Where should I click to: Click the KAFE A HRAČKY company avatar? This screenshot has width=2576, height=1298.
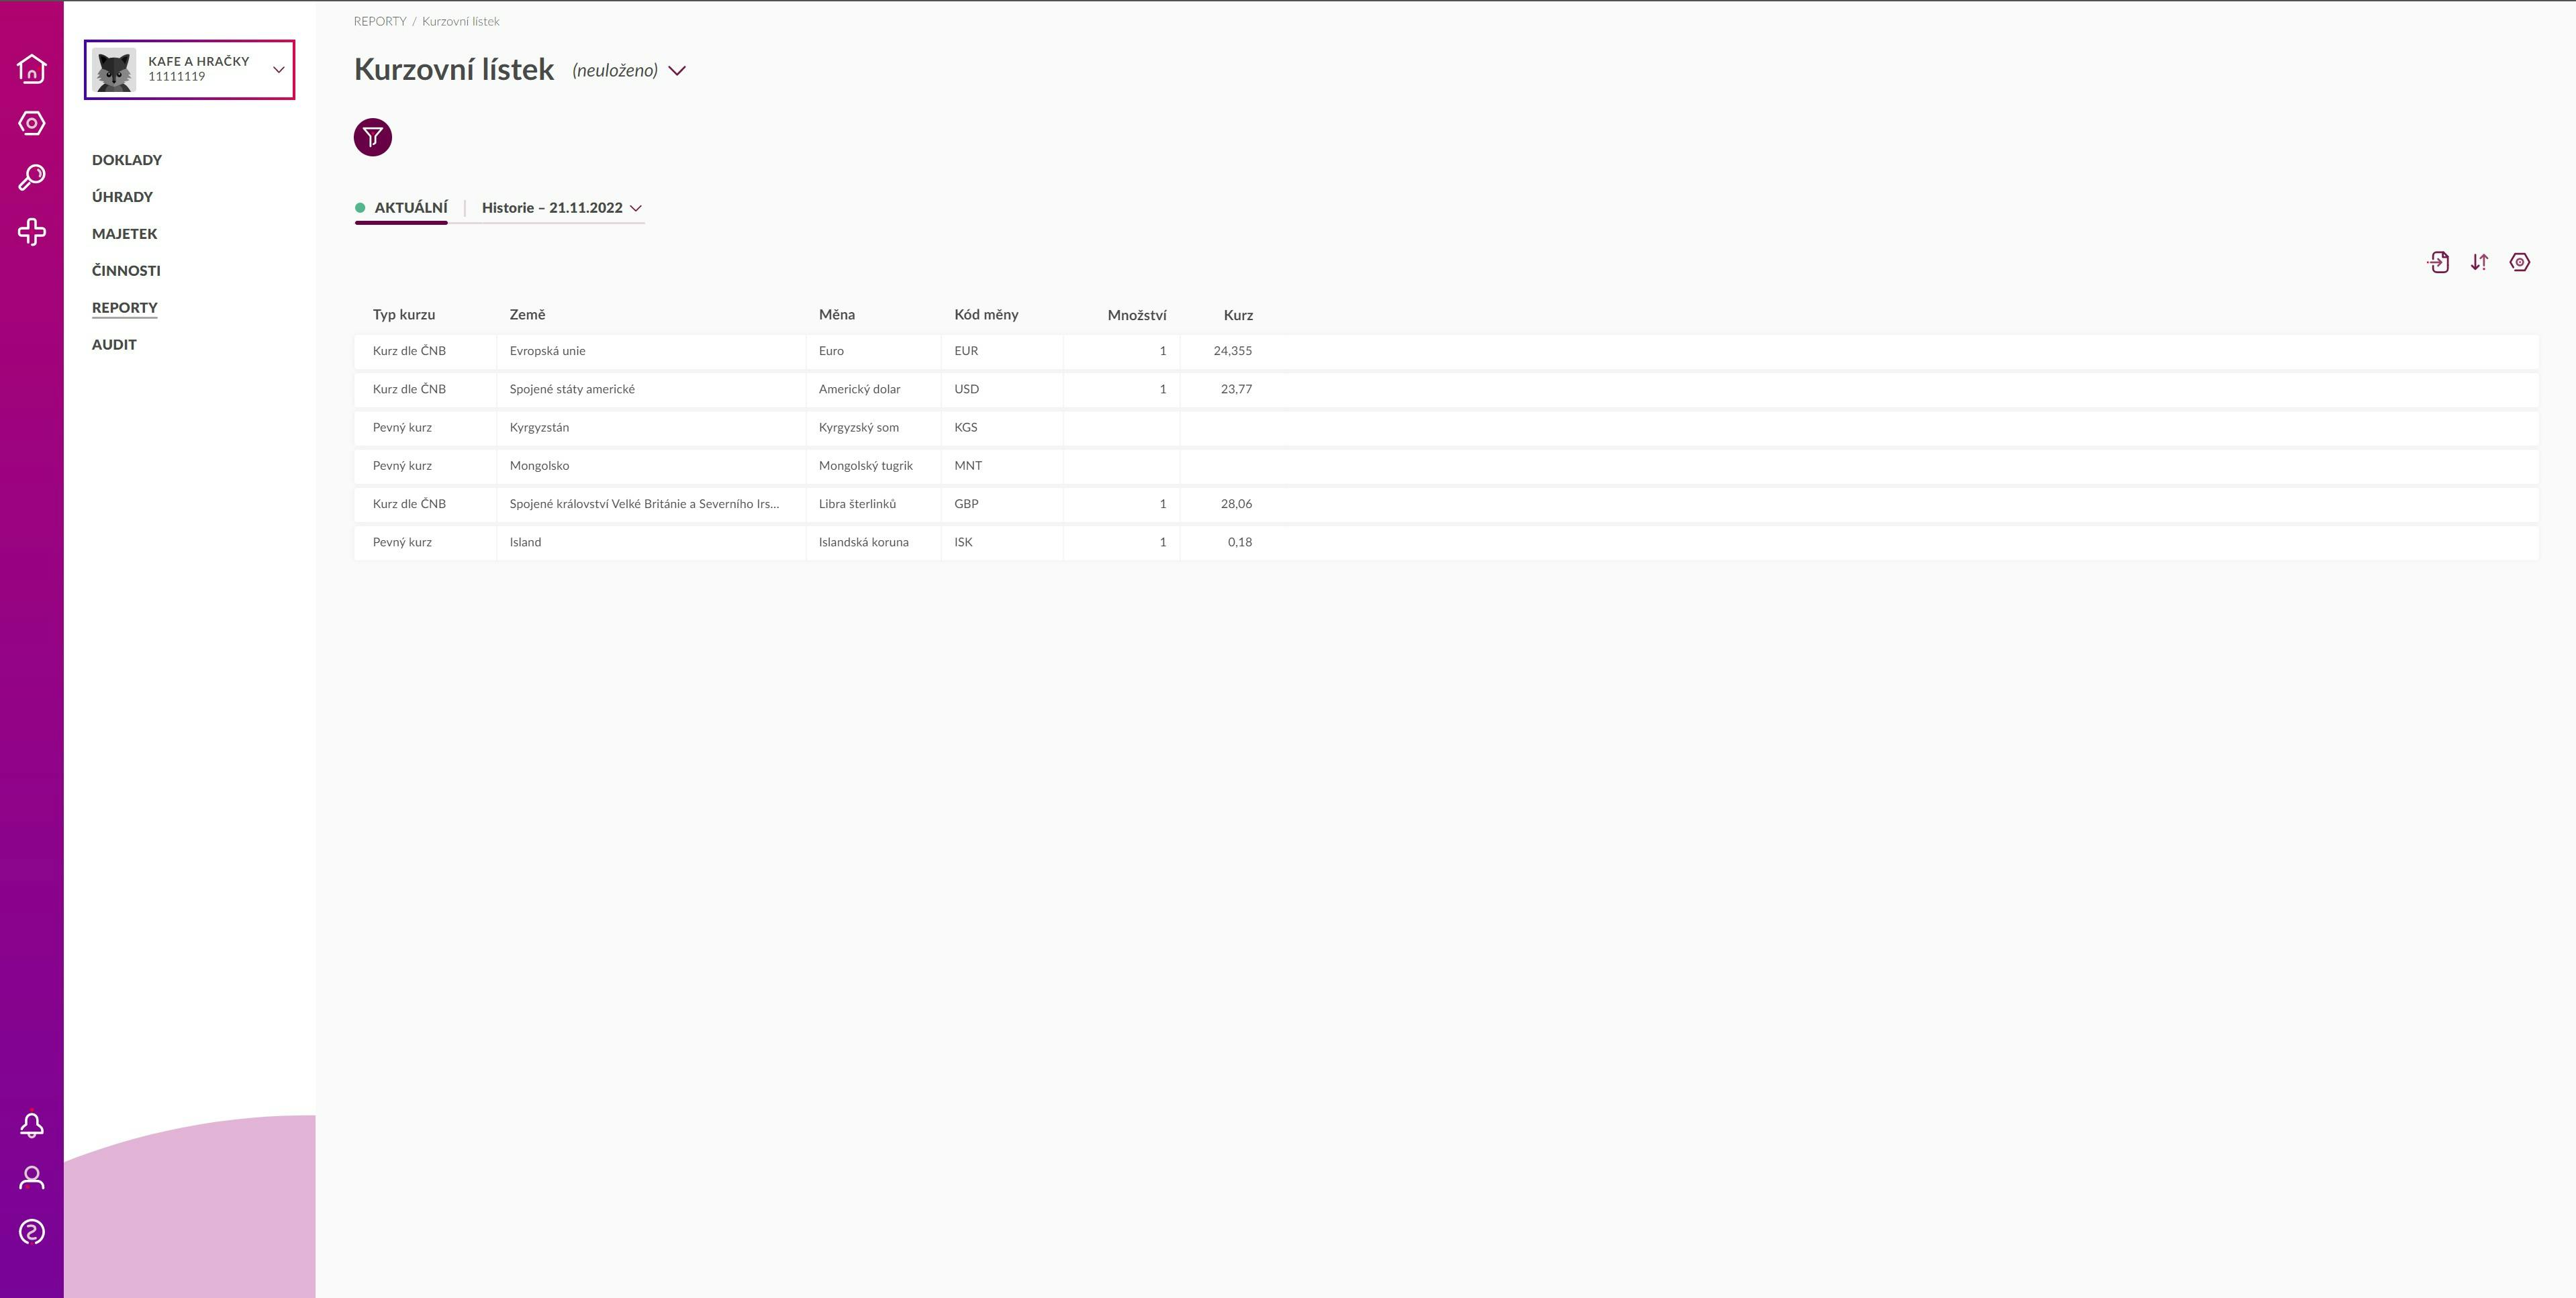tap(114, 70)
